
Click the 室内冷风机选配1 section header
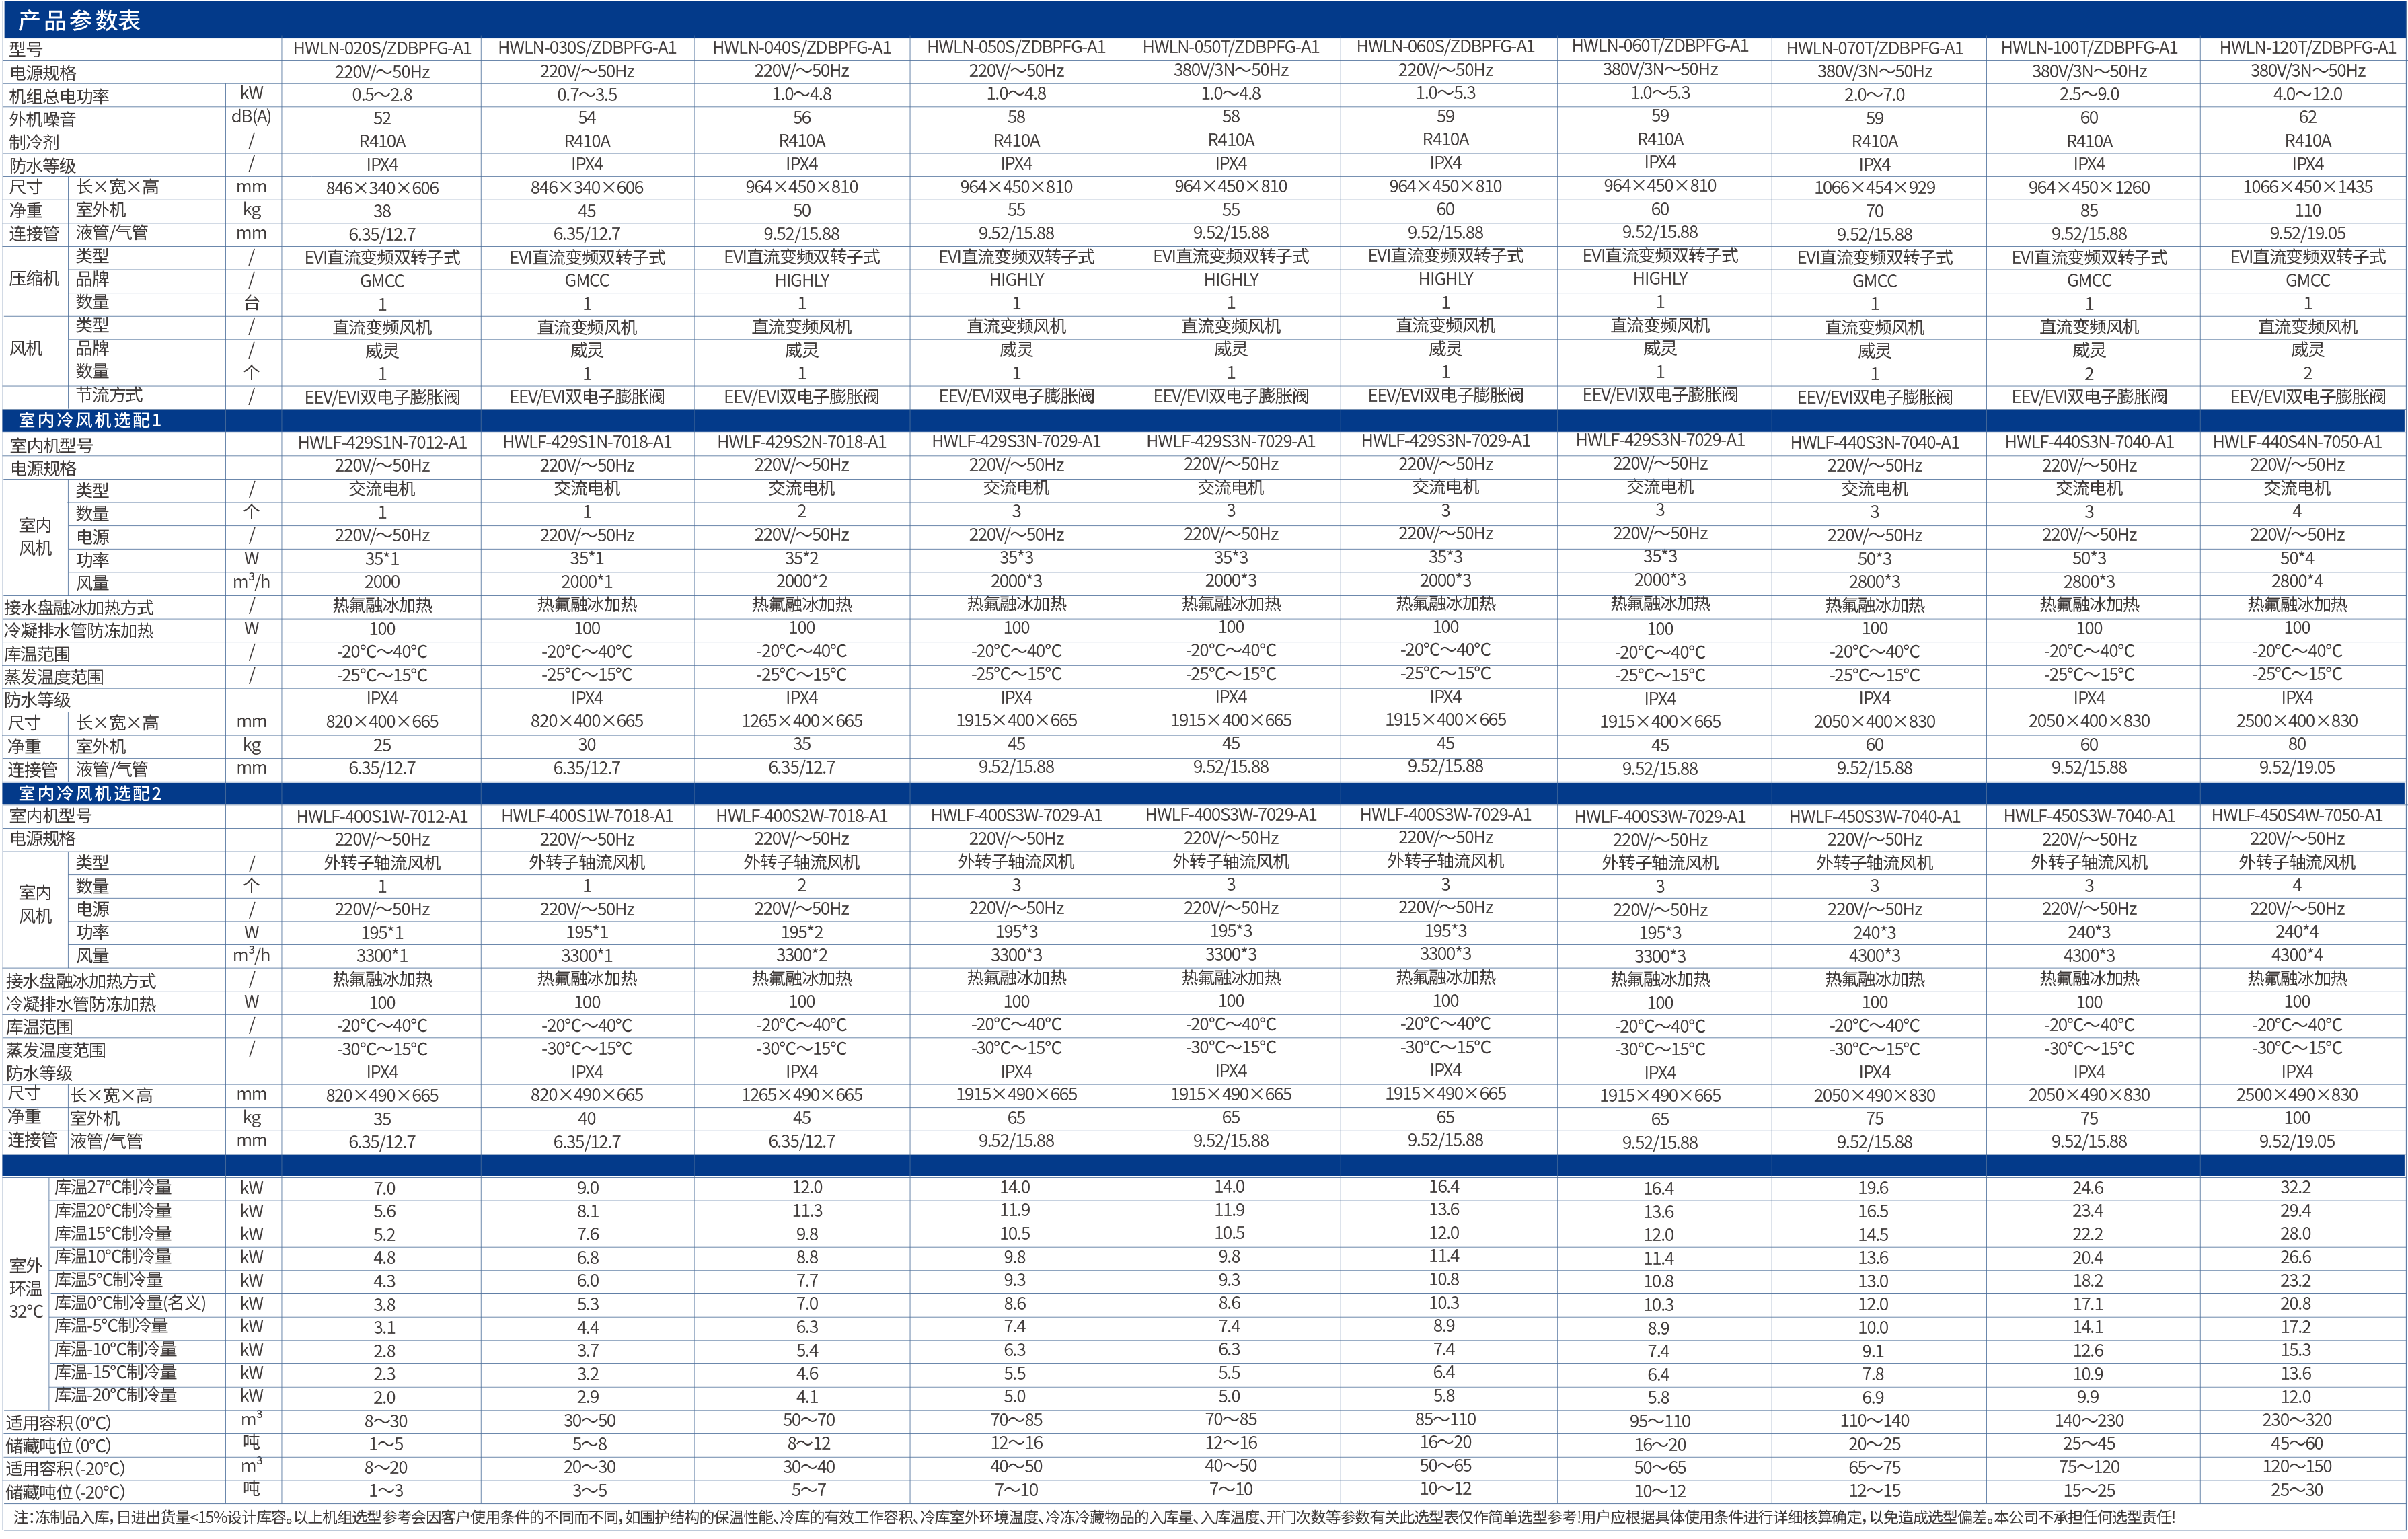click(x=90, y=421)
